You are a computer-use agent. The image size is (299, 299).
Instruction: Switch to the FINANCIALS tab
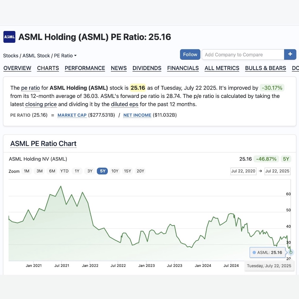pyautogui.click(x=183, y=68)
